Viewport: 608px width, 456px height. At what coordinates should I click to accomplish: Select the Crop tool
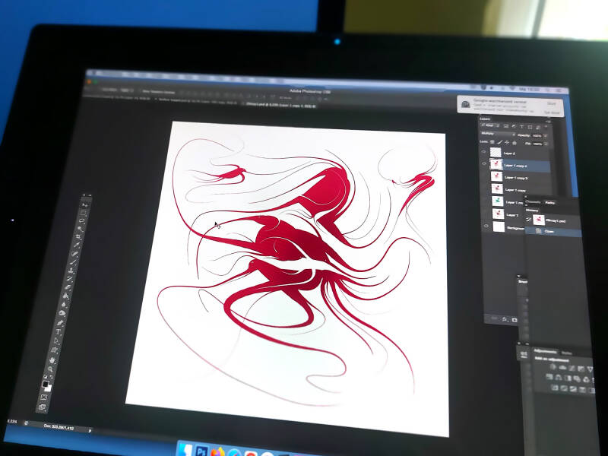78,236
